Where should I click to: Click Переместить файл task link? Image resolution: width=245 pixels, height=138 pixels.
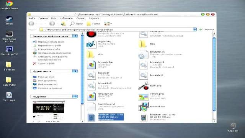50,46
